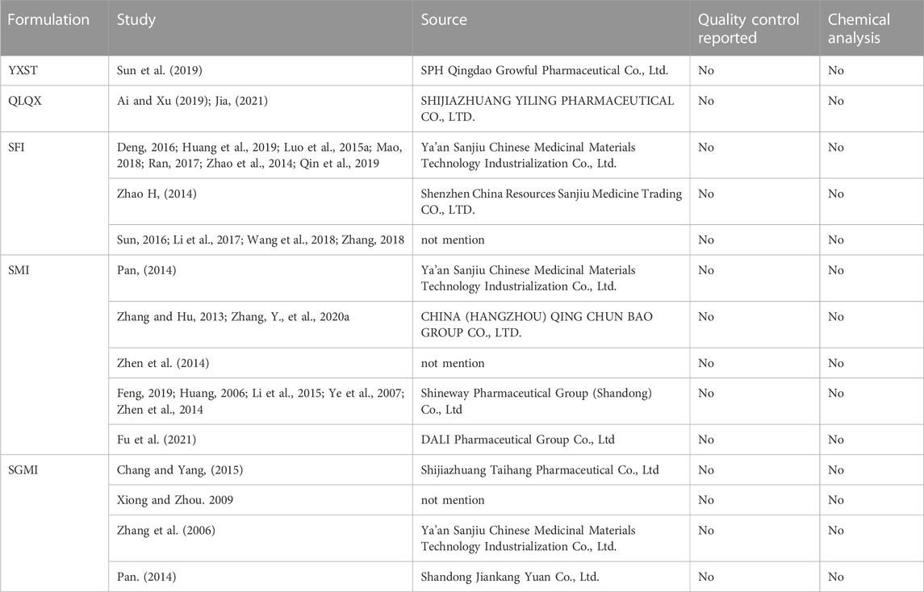Screen dimensions: 924x592
Task: Click the chemical analysis "No" in the Shandong Jiankang Yuan row
Action: [835, 577]
